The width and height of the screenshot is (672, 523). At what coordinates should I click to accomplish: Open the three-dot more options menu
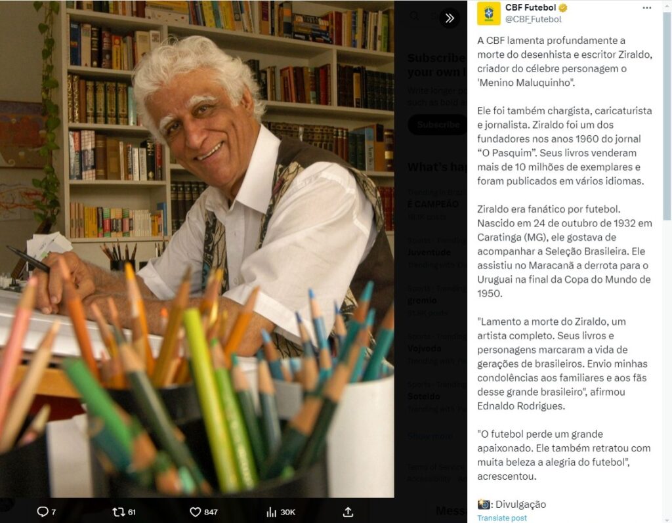click(646, 8)
